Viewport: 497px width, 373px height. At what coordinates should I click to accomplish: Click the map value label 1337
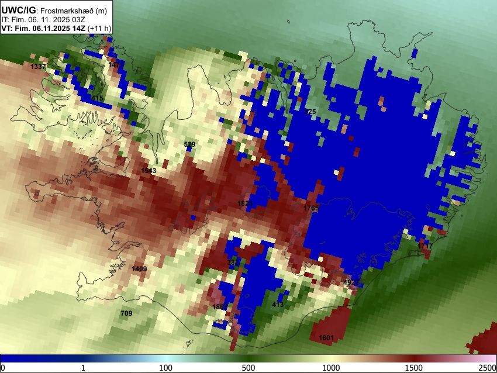click(38, 67)
